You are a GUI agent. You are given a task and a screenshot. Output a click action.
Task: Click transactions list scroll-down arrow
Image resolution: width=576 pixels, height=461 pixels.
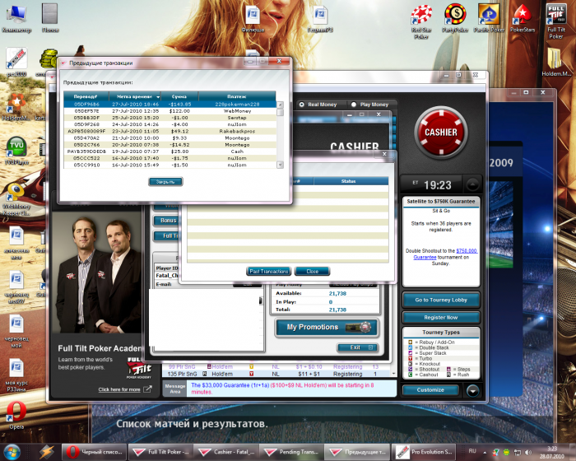pyautogui.click(x=280, y=165)
